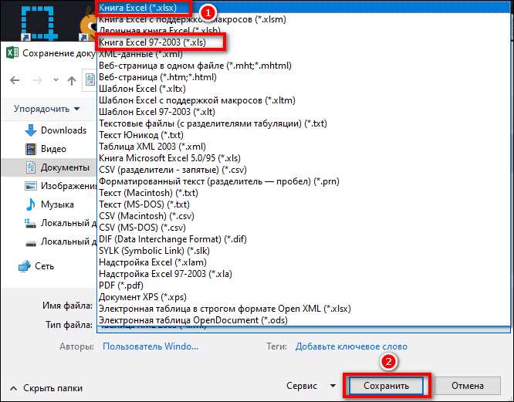The image size is (514, 402).
Task: Click document icon in address bar
Action: point(90,79)
